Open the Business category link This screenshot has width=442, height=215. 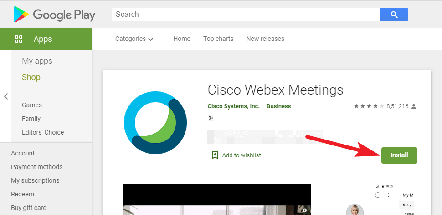(x=279, y=106)
